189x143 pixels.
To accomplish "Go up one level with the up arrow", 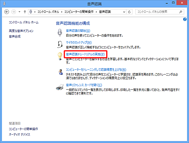I will pos(25,12).
